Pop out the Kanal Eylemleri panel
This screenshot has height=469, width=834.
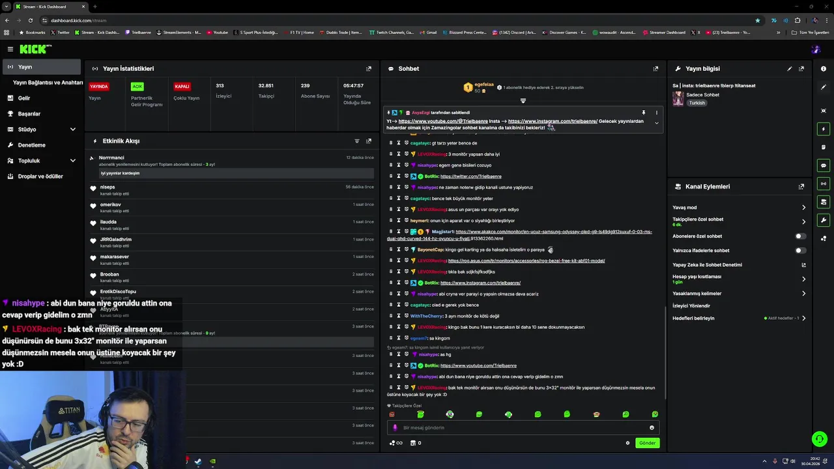click(x=801, y=186)
